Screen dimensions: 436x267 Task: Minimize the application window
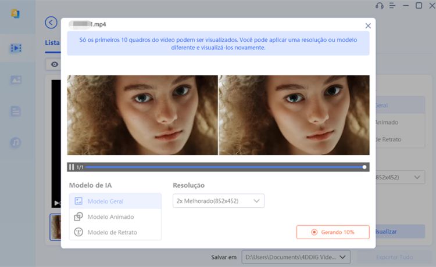point(406,6)
